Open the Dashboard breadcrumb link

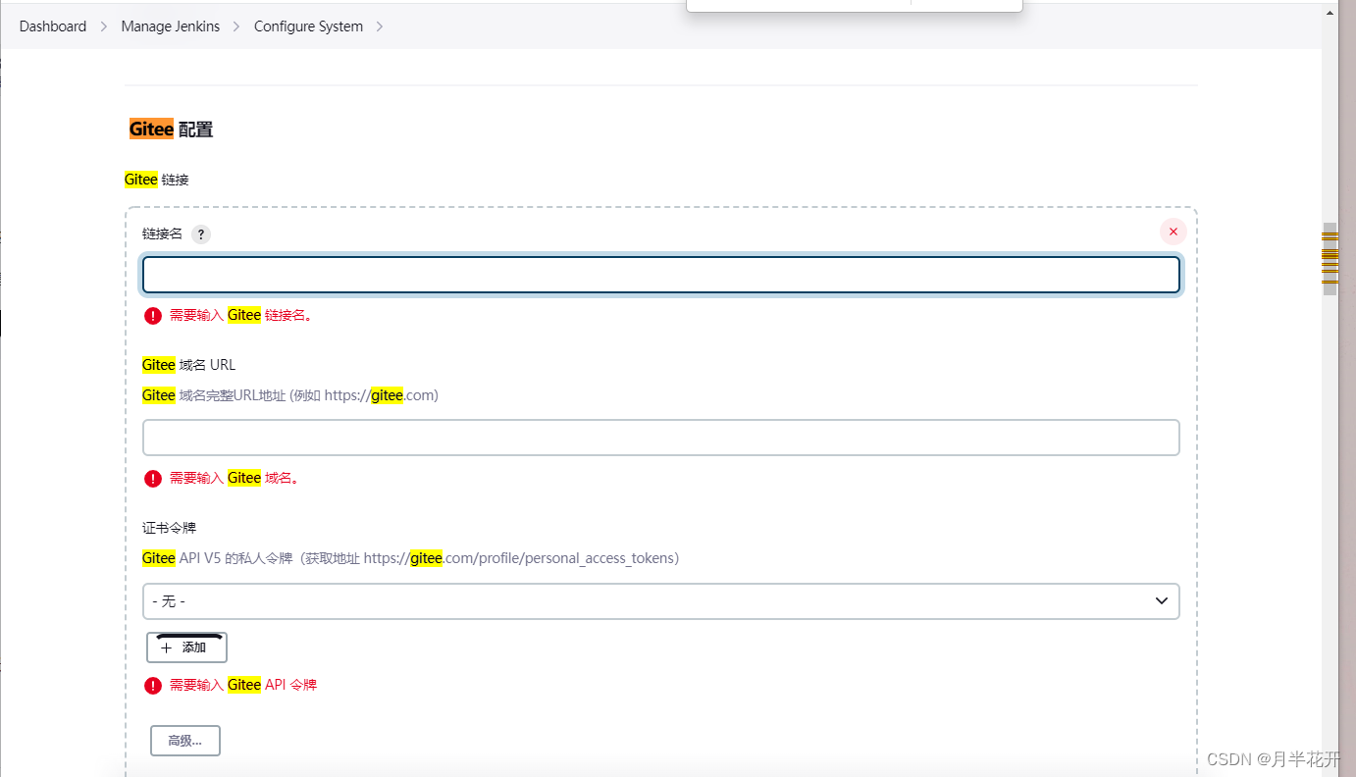tap(53, 26)
